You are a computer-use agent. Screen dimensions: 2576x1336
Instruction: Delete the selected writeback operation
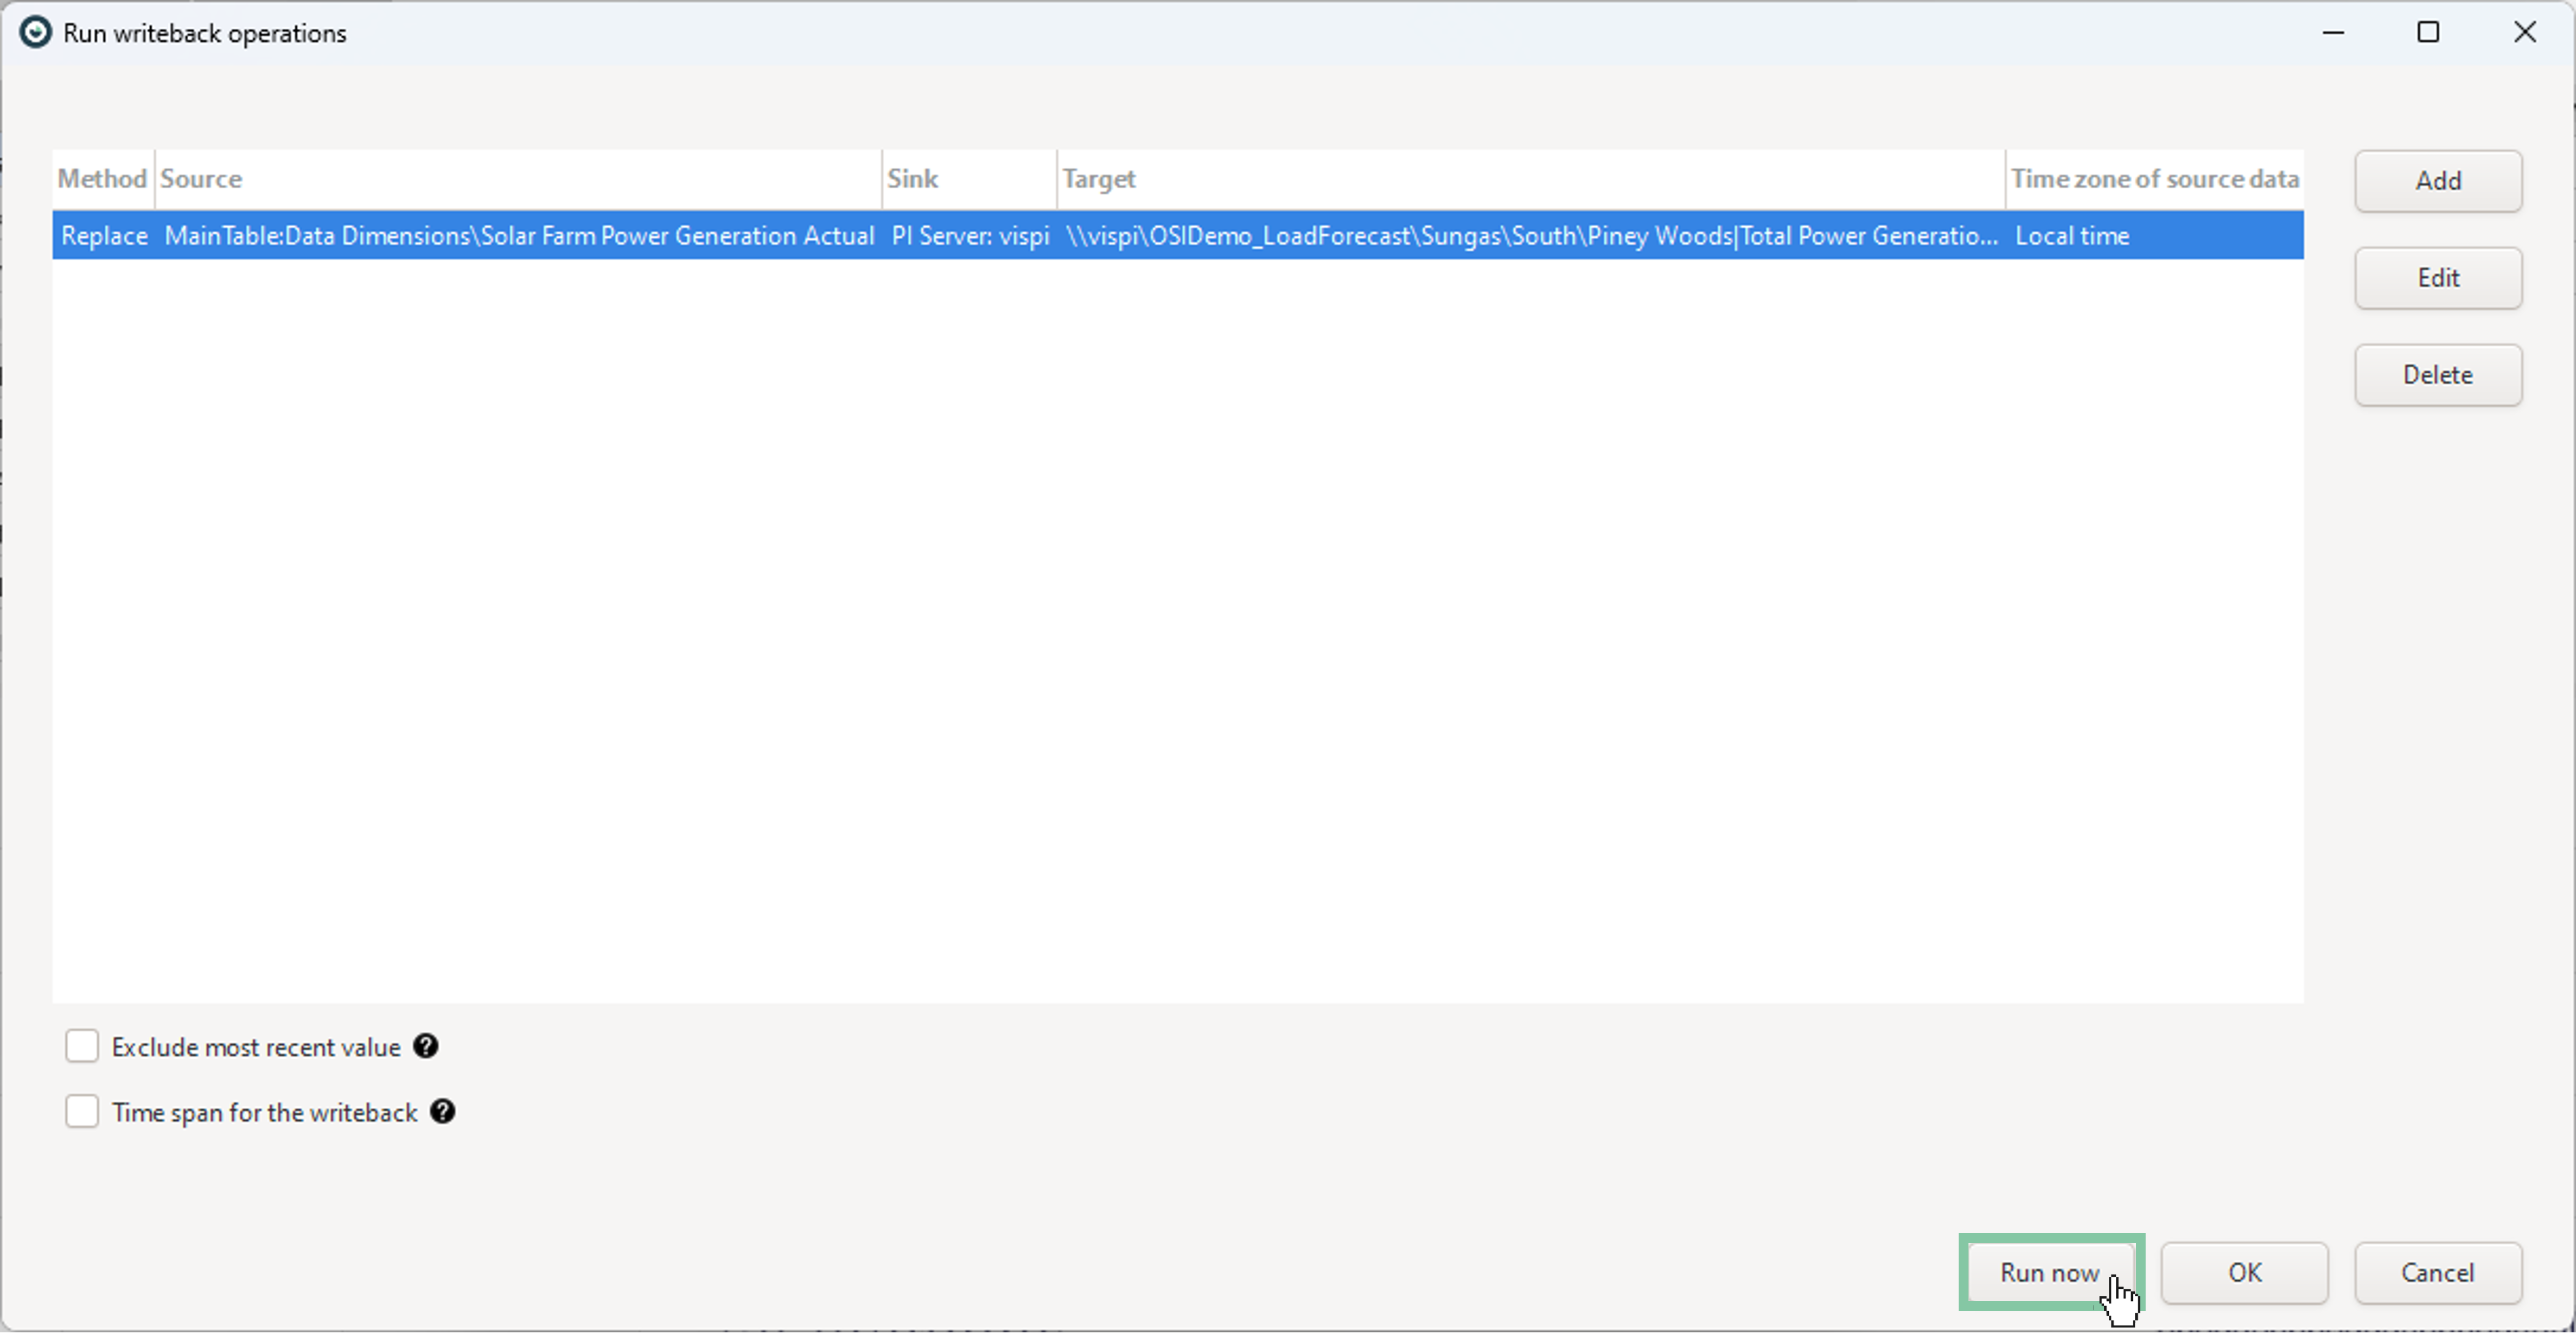2437,375
